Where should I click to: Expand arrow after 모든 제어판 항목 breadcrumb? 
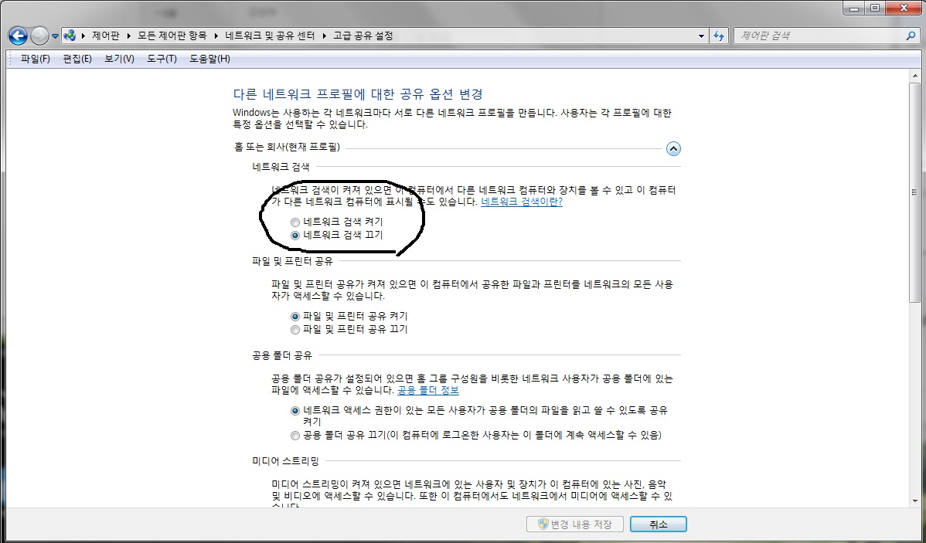[216, 36]
